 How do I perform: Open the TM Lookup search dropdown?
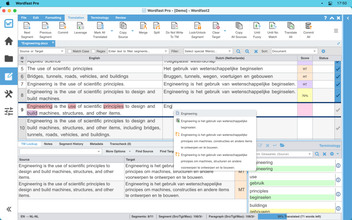click(99, 151)
